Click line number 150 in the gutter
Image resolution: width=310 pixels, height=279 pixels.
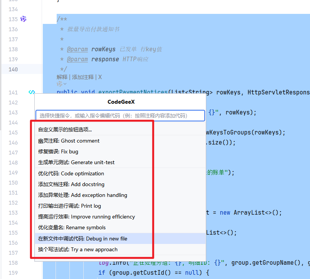[x=13, y=183]
